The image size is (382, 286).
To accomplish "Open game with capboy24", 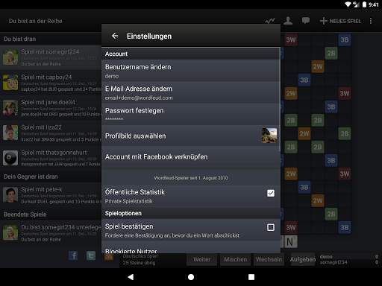I will pos(51,83).
